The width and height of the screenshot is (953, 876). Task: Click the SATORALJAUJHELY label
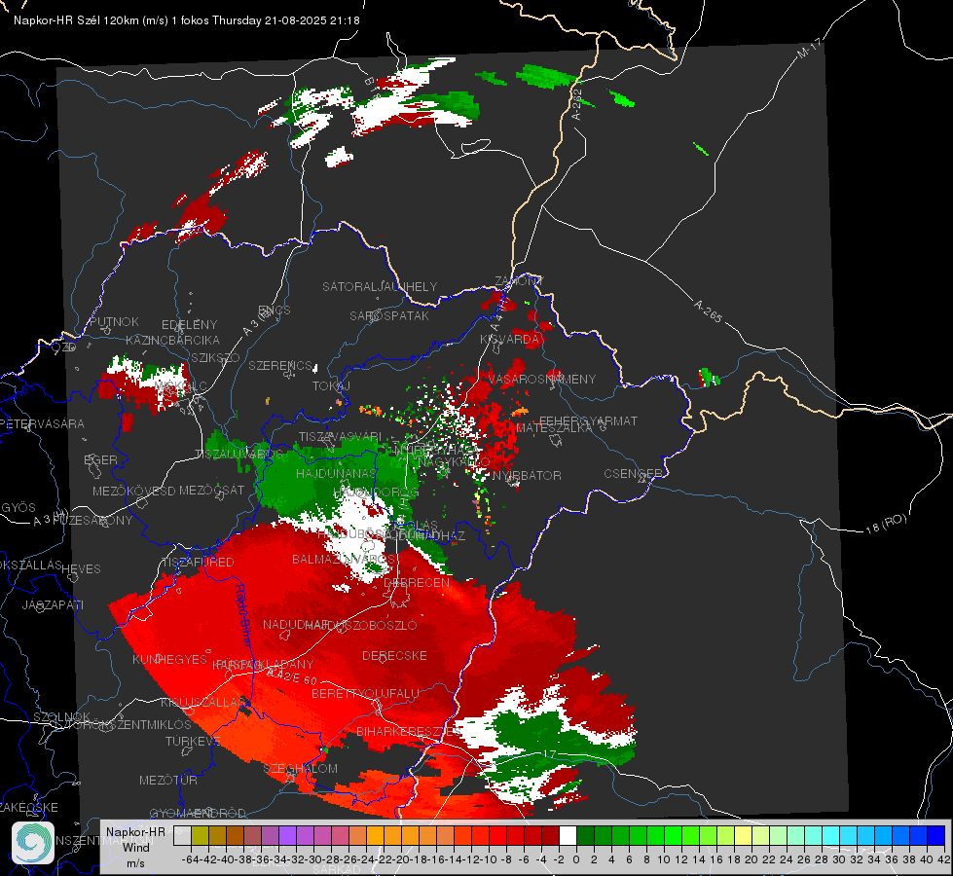point(380,286)
